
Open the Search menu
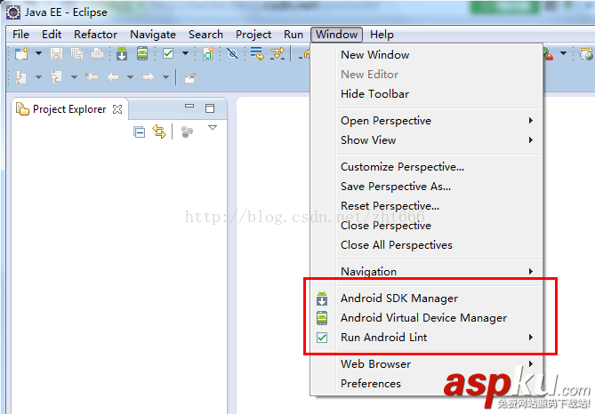(206, 35)
